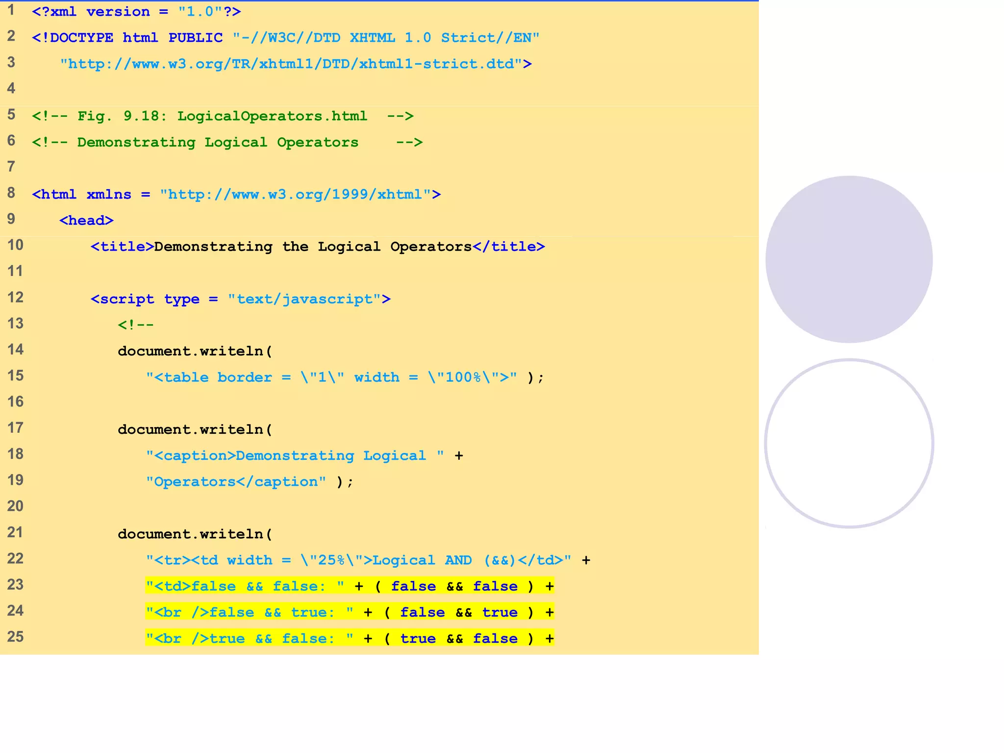The width and height of the screenshot is (1004, 753).
Task: Select the DOCTYPE html PUBLIC declaration text
Action: pos(286,38)
